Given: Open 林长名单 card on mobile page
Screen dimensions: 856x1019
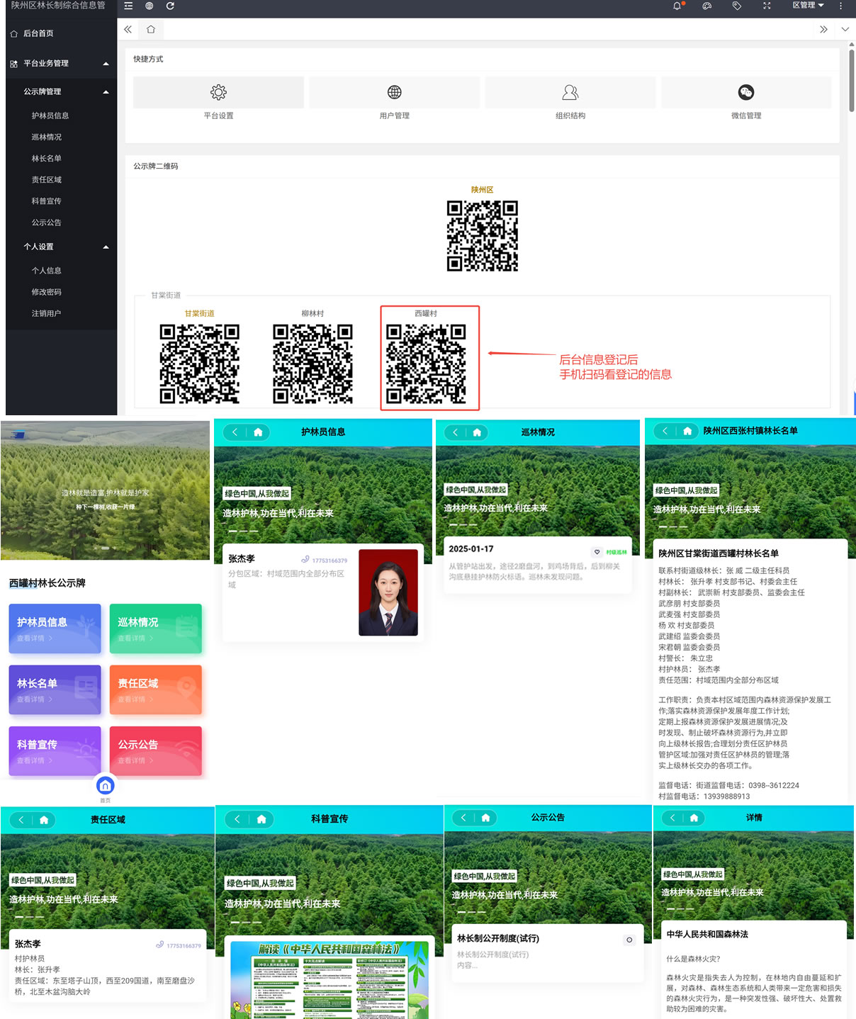Looking at the screenshot, I should point(55,689).
